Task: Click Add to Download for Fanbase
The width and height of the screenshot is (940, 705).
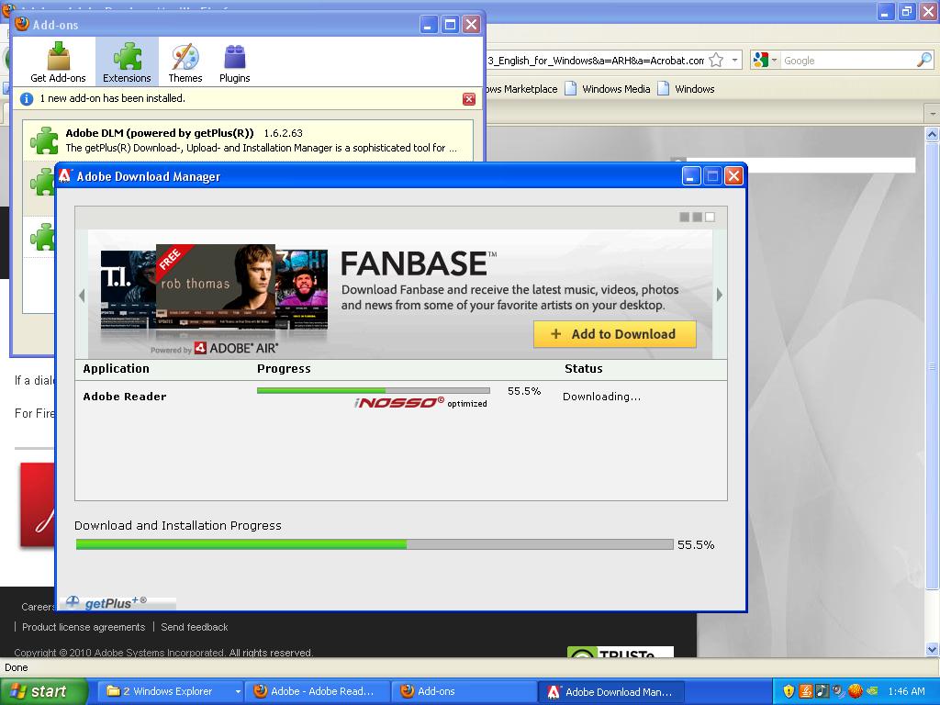Action: click(x=614, y=334)
